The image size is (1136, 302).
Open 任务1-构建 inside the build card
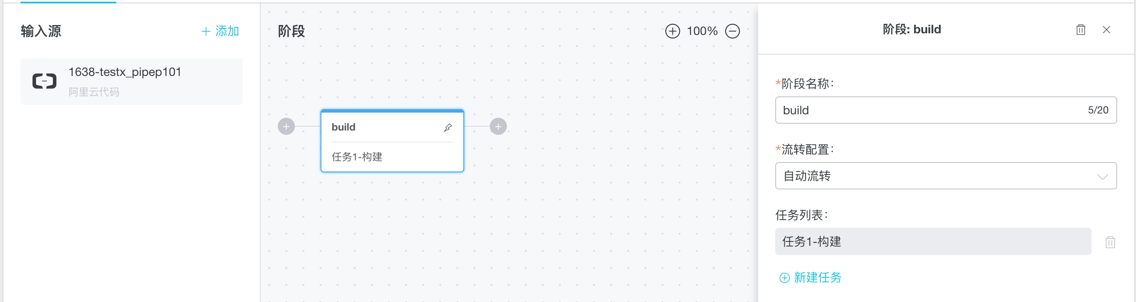357,157
